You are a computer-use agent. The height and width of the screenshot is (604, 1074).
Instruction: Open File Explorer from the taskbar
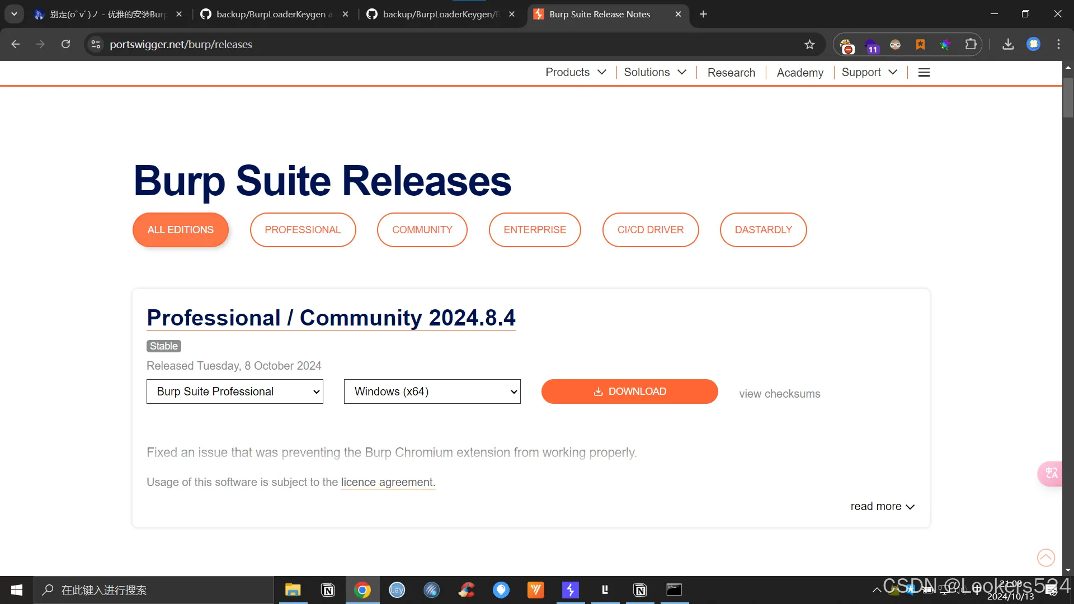click(x=293, y=590)
